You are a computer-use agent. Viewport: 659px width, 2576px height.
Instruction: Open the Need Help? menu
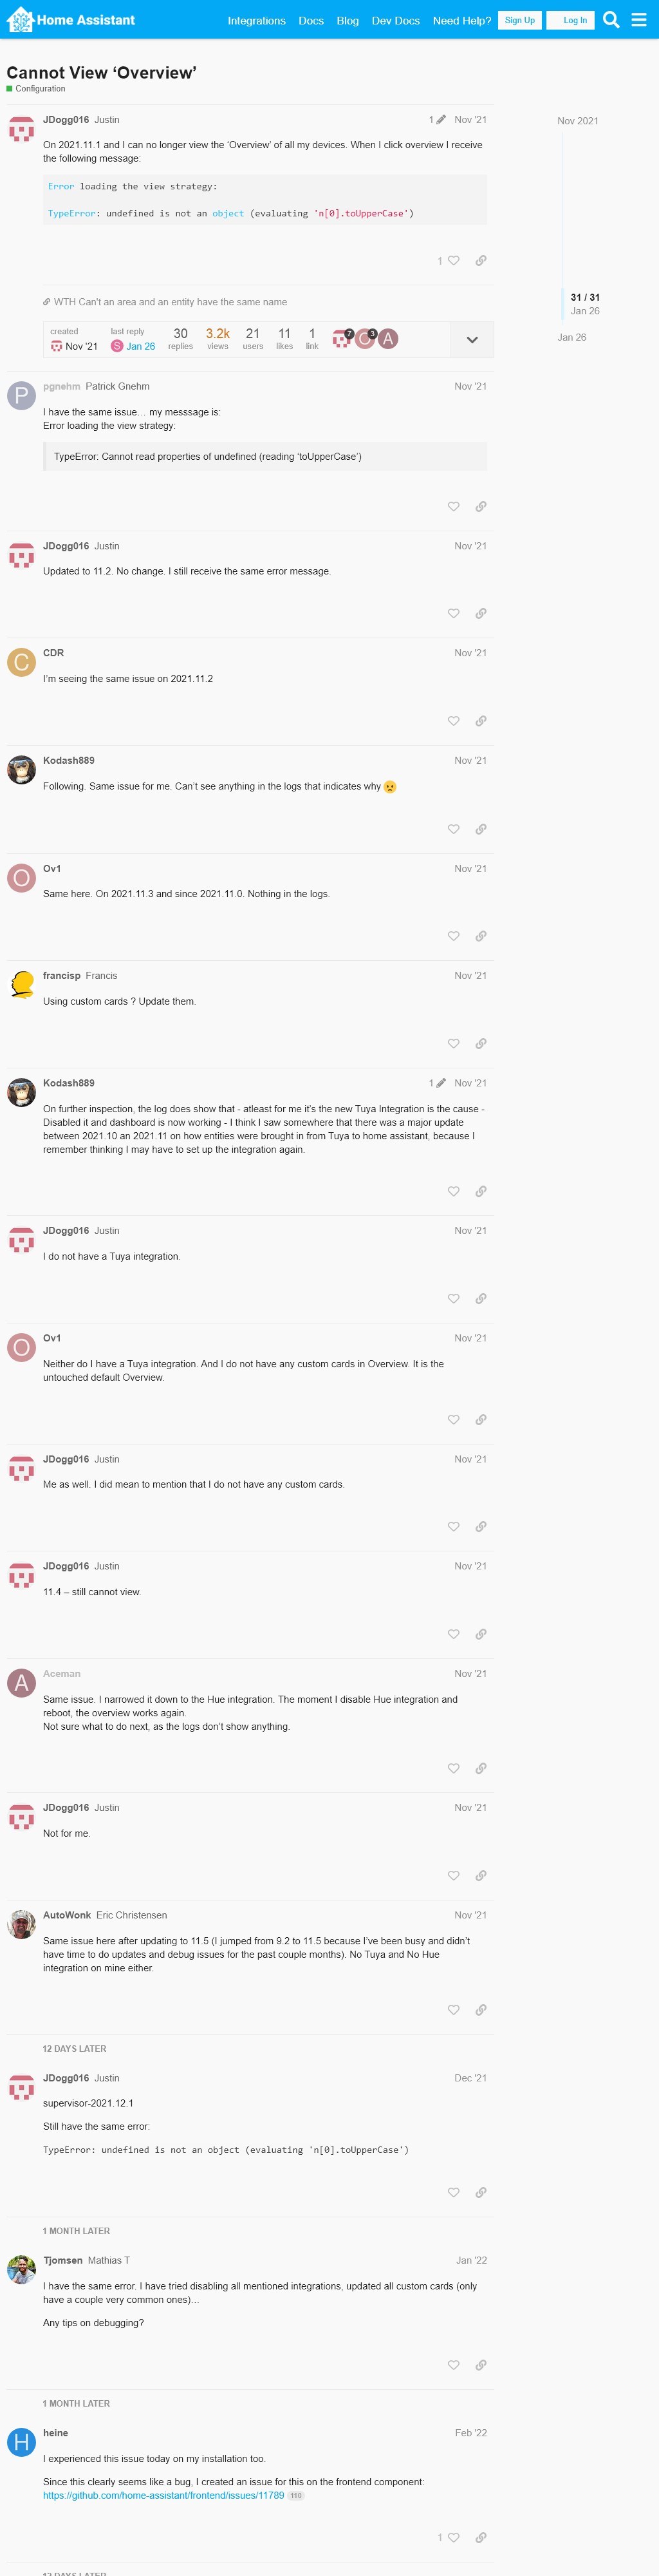click(x=461, y=20)
